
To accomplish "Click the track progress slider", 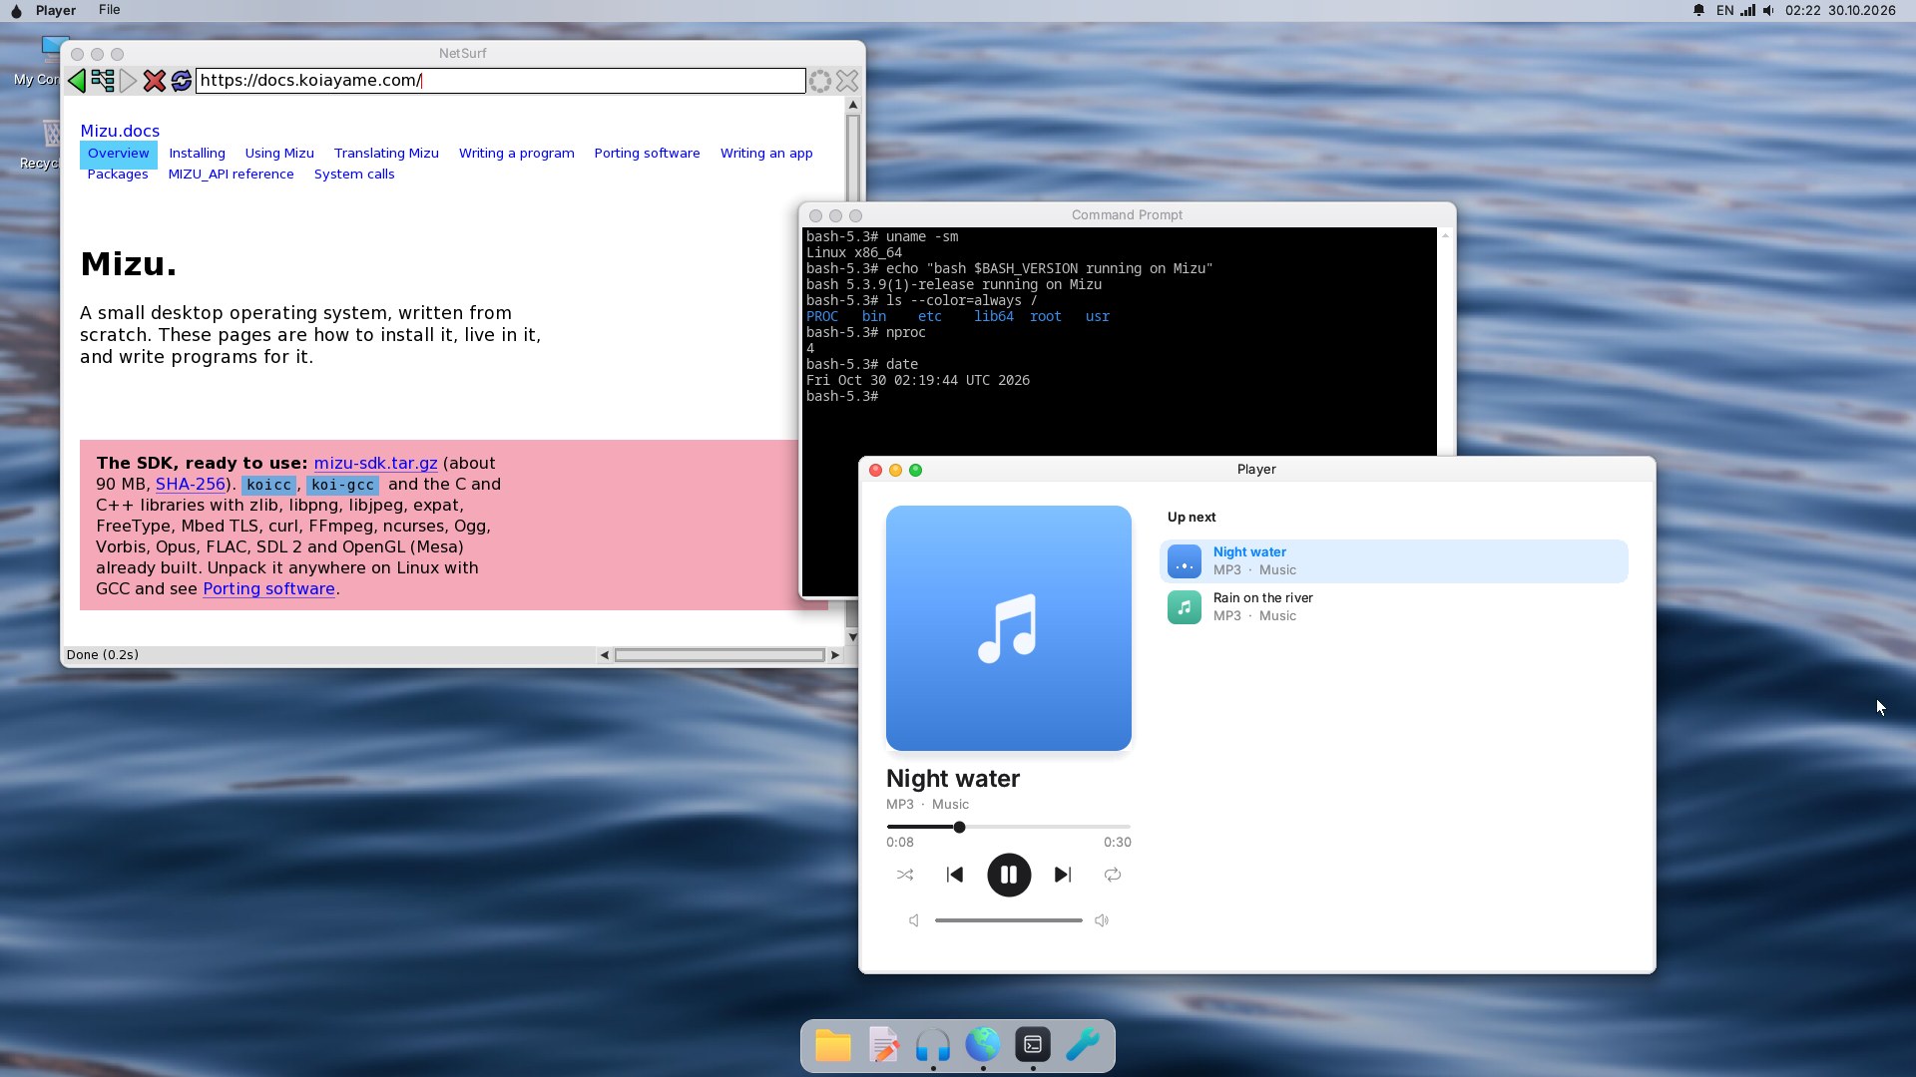I will (1009, 827).
